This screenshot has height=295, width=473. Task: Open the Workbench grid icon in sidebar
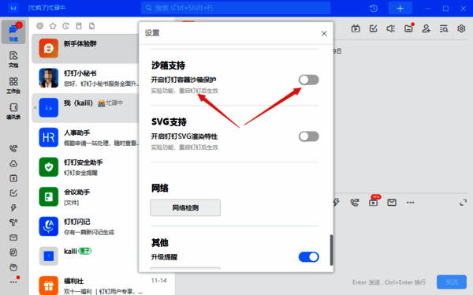click(13, 85)
